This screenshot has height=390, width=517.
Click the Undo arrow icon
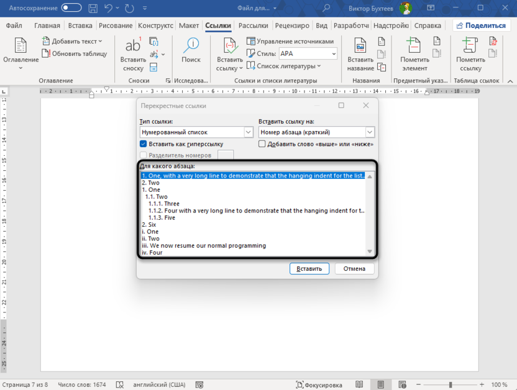(x=108, y=8)
